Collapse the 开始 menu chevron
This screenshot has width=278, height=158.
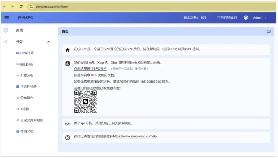pyautogui.click(x=49, y=42)
